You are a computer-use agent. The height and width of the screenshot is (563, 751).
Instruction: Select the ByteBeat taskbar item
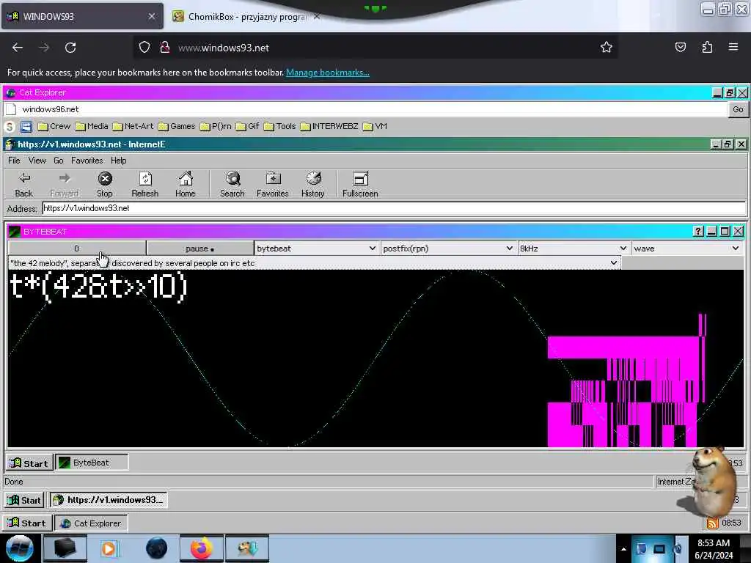(x=92, y=463)
